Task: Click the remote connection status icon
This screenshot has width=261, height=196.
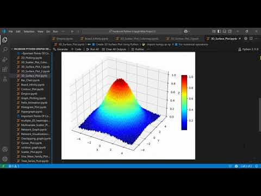Action: point(3,166)
